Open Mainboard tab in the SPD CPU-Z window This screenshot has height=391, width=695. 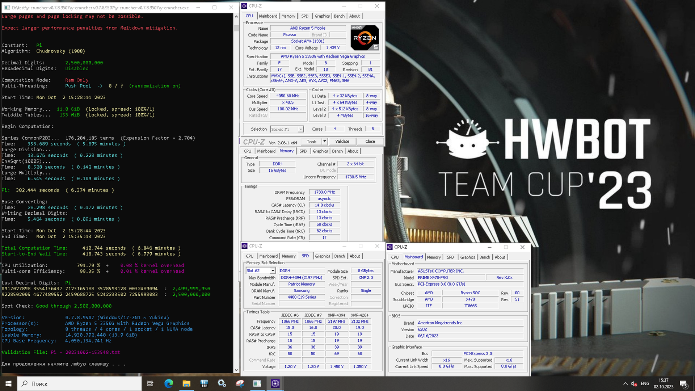click(x=269, y=256)
